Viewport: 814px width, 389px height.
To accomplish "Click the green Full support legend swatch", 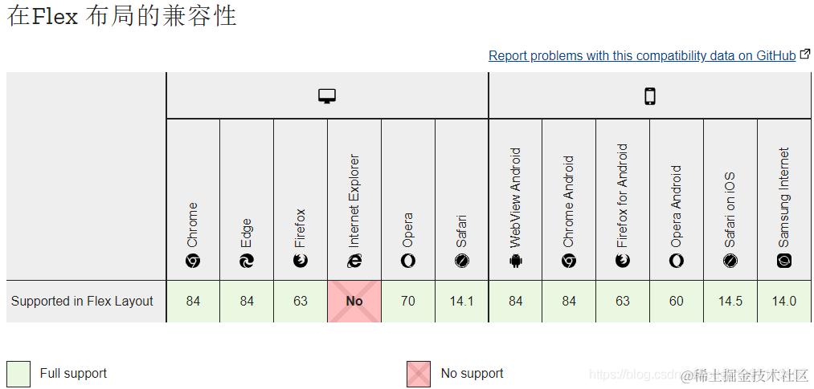I will (18, 374).
